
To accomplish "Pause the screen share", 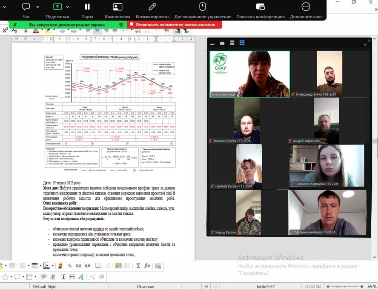I will [x=87, y=10].
